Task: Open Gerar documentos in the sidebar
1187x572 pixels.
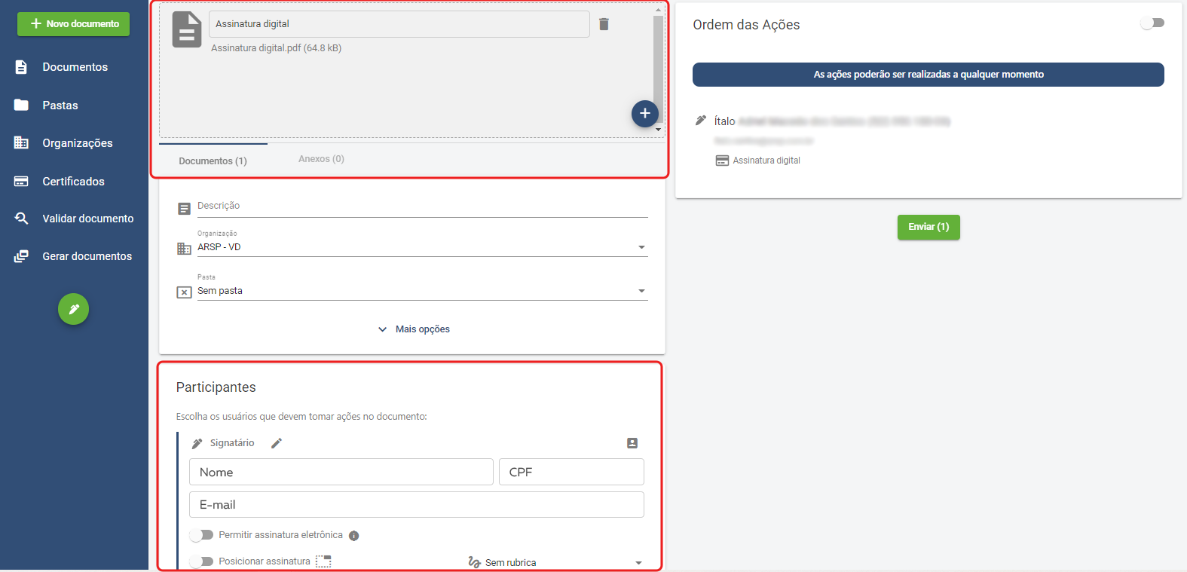Action: pyautogui.click(x=87, y=256)
